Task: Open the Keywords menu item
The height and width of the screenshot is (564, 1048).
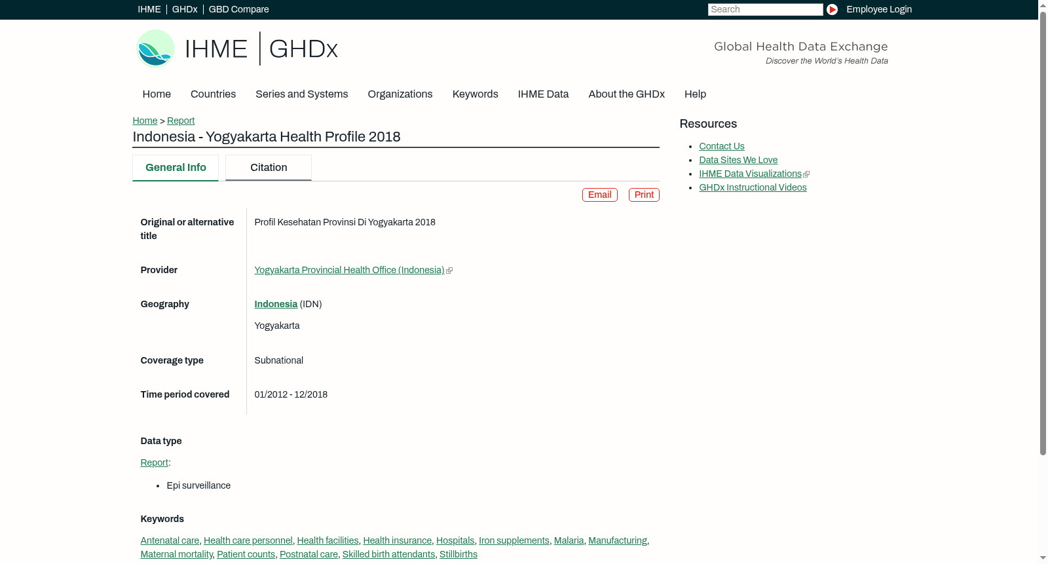Action: coord(475,94)
